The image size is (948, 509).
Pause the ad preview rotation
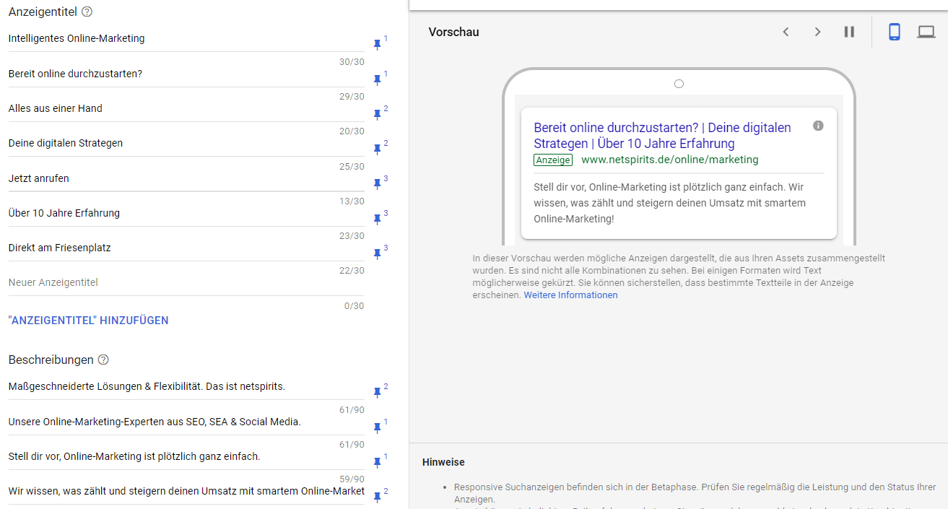point(849,32)
